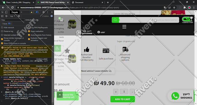Screen dimensions: 197x105
Task: Click the user account link
Action: (101, 32)
